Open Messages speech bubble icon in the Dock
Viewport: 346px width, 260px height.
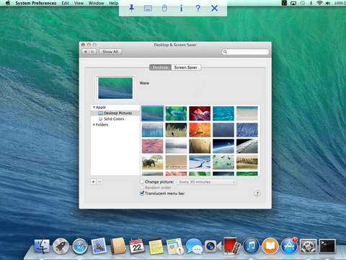[194, 246]
